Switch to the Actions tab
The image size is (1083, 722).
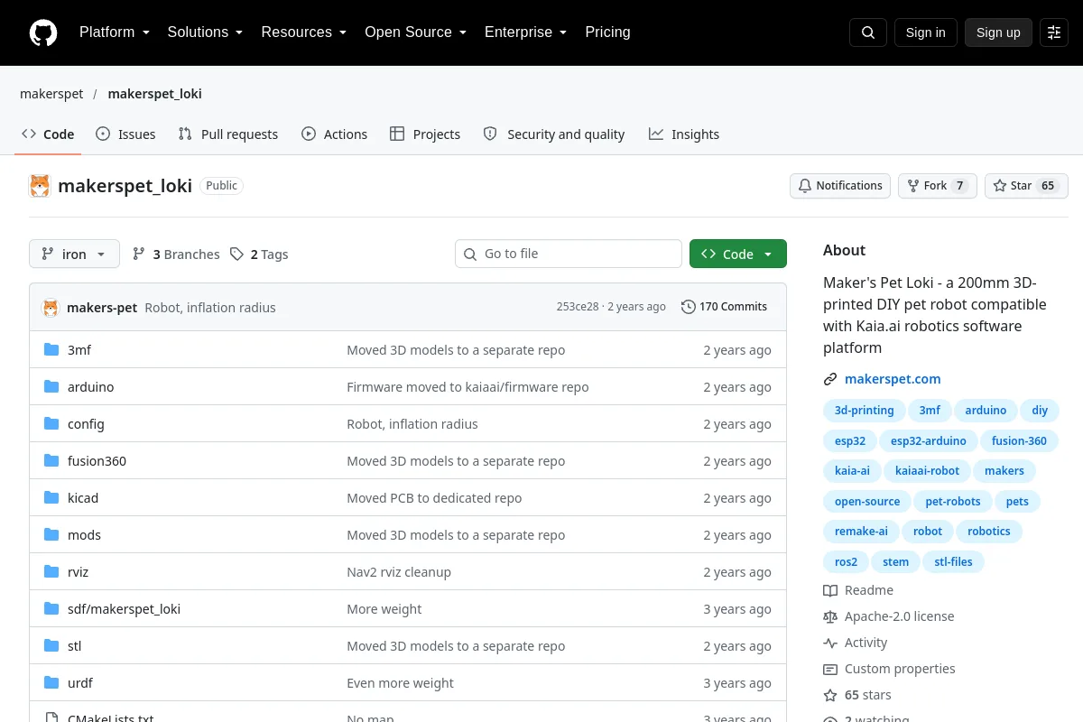[x=335, y=134]
